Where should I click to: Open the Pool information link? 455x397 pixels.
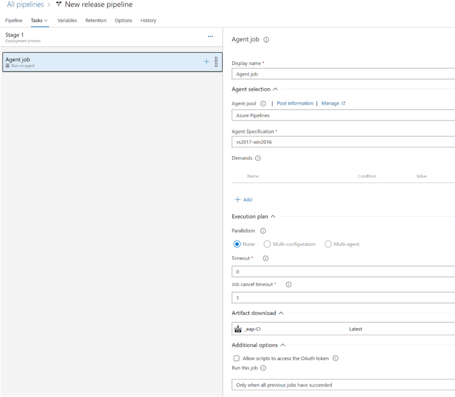[x=295, y=104]
